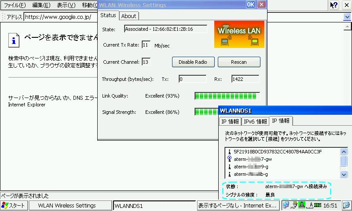Click the show desktop icon beside clock

[x=347, y=205]
